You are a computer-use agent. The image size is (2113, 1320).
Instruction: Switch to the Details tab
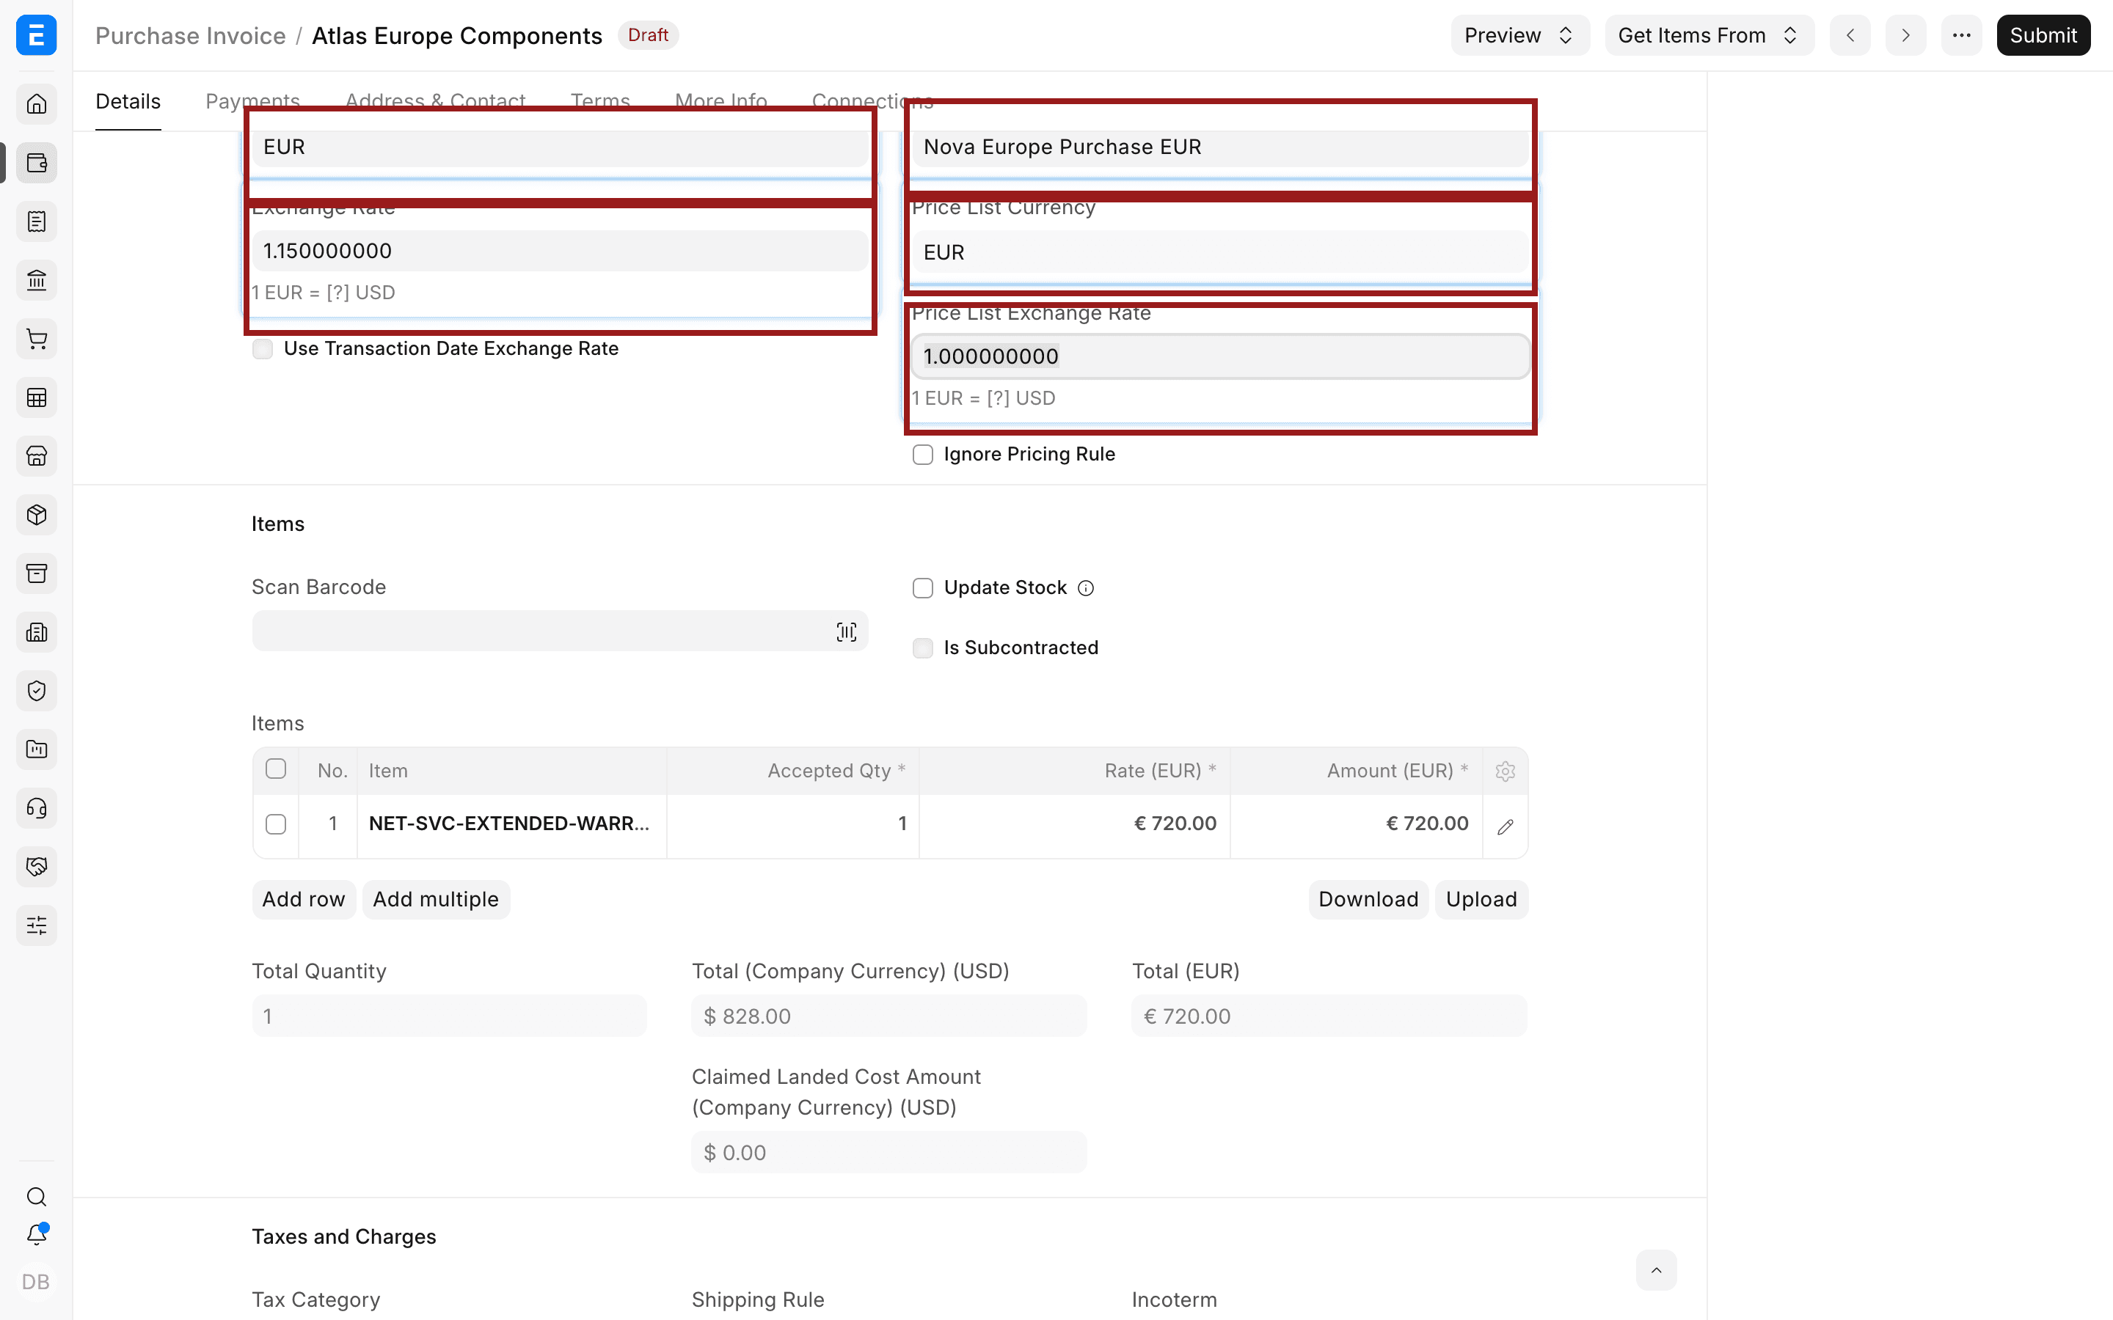pos(128,101)
